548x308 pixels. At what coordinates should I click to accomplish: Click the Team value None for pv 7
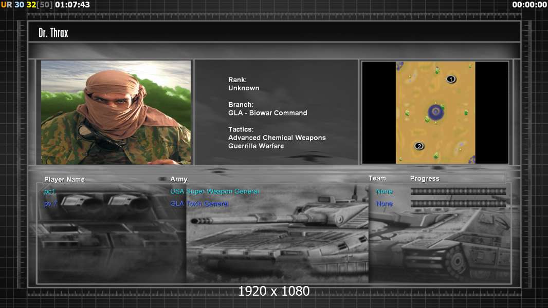(385, 204)
